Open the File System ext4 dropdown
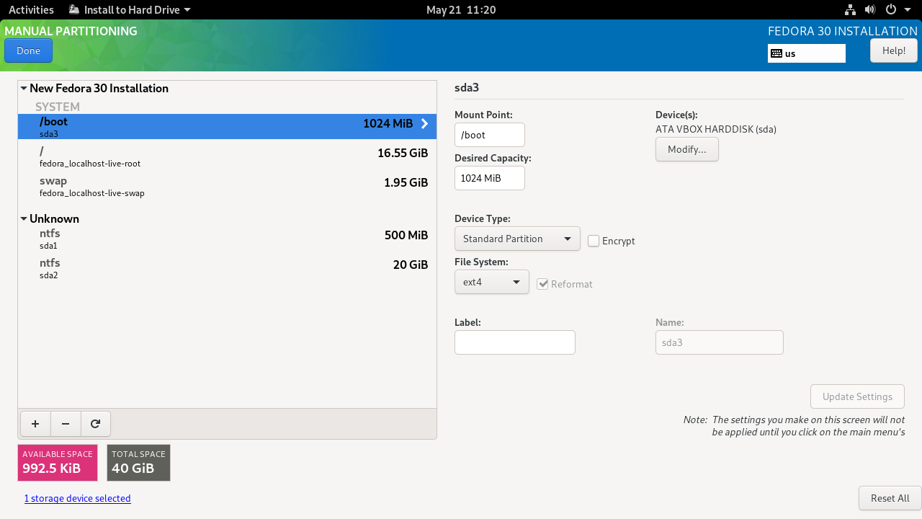Screen dimensions: 922x519 [x=491, y=282]
